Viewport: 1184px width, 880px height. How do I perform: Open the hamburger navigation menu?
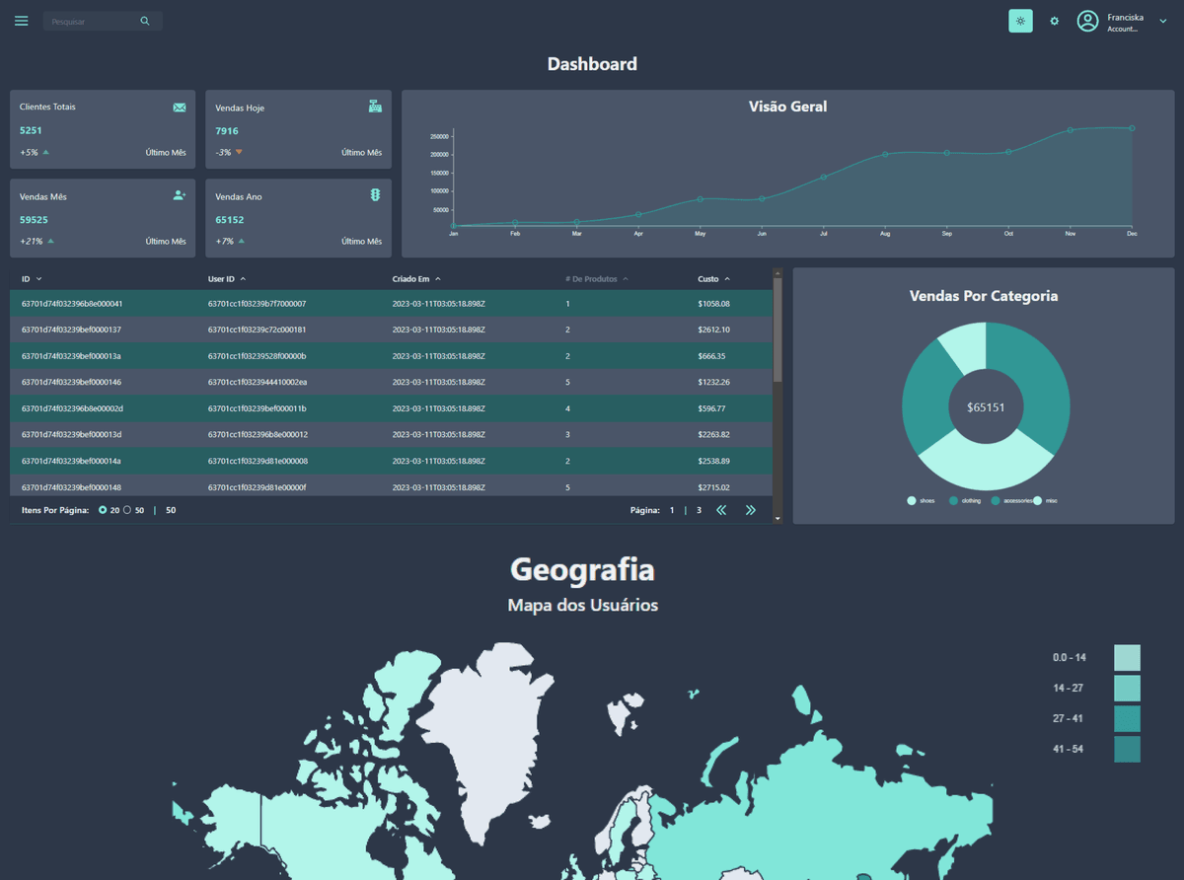click(x=21, y=20)
